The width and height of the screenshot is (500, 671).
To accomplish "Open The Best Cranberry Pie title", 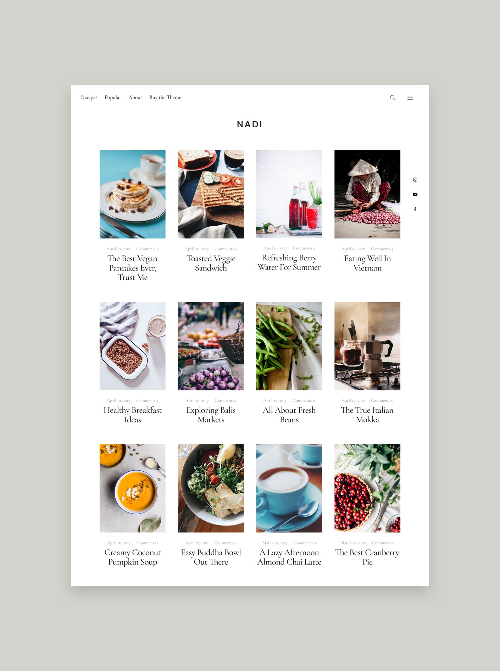I will pos(367,557).
